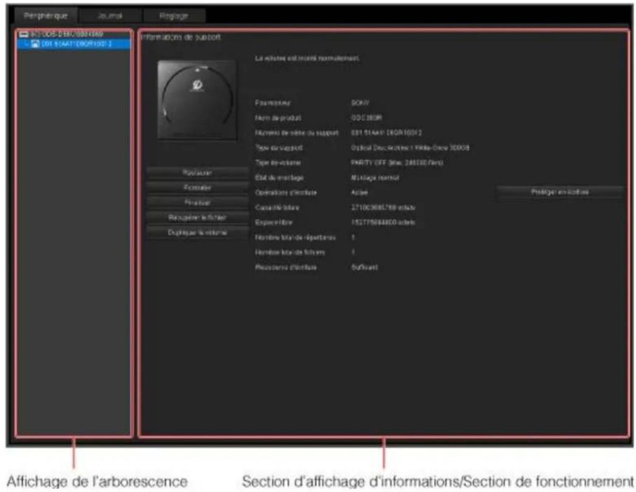Click the total capacity value in octets
636x492 pixels.
click(x=383, y=208)
